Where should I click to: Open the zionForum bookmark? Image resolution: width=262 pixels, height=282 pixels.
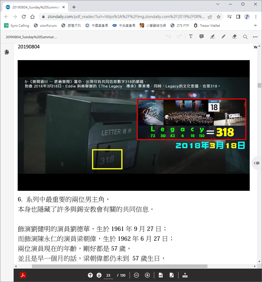coord(45,25)
